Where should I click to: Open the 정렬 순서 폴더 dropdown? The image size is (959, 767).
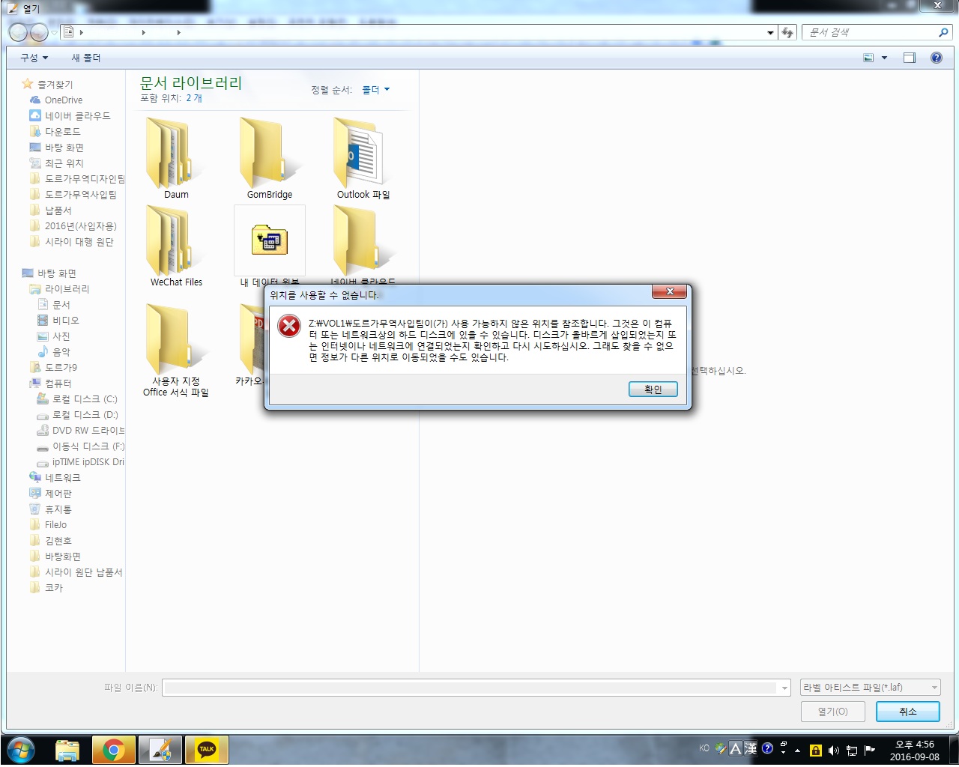click(375, 90)
